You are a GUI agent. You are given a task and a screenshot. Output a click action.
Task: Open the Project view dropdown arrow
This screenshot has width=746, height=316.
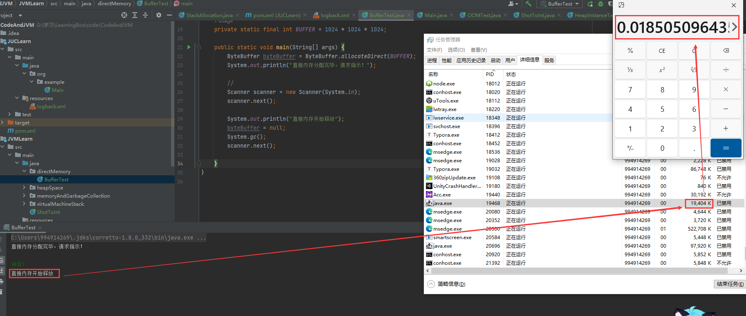pyautogui.click(x=20, y=15)
